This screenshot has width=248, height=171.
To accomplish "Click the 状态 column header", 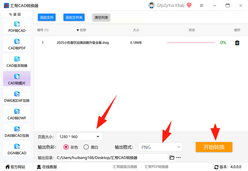I will point(192,30).
